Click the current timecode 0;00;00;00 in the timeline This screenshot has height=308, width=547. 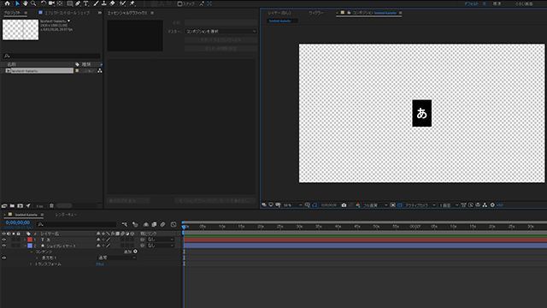[x=17, y=222]
